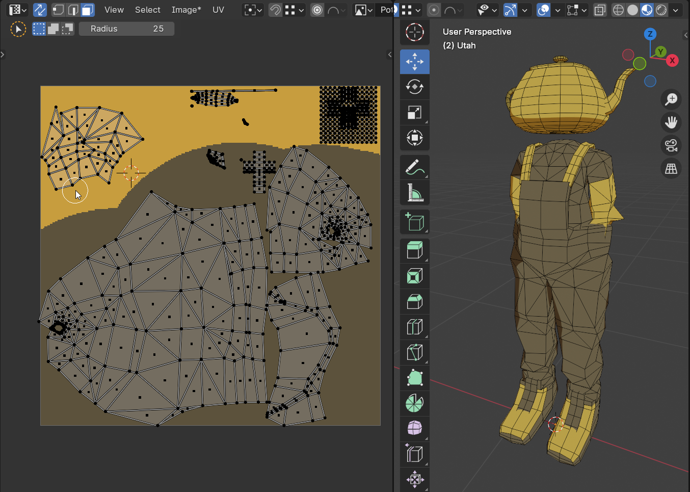This screenshot has width=690, height=492.
Task: Enable UV vertex select mode
Action: (58, 10)
